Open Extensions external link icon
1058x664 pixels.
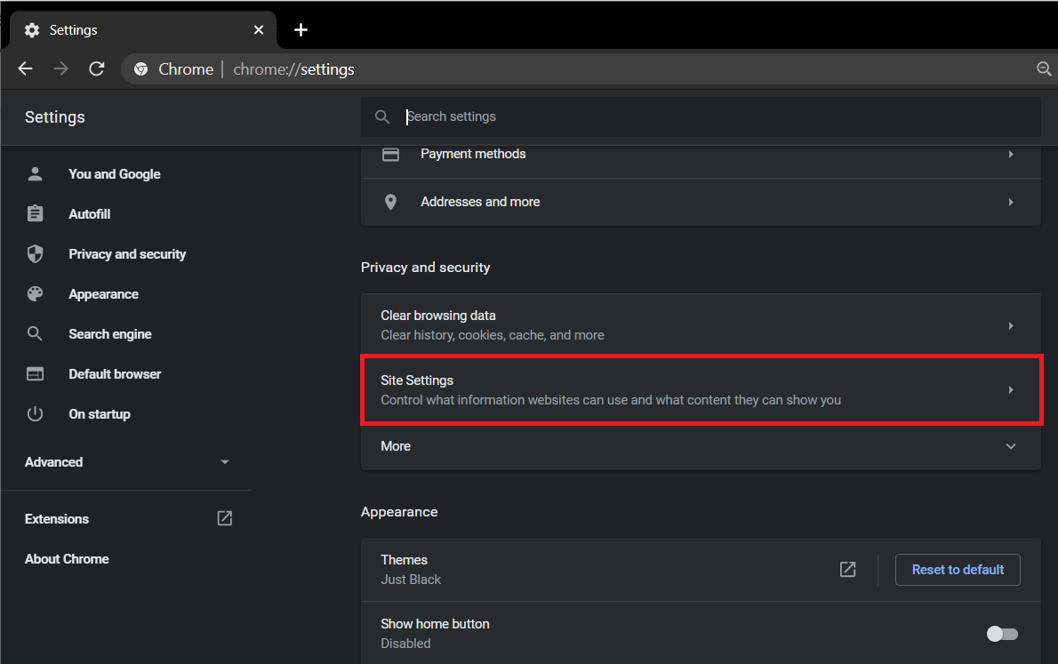(x=225, y=518)
